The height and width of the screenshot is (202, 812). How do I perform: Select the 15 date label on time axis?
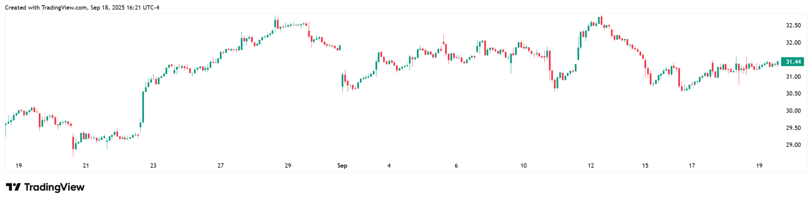[645, 166]
